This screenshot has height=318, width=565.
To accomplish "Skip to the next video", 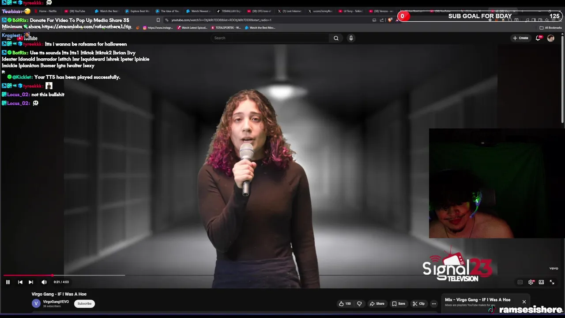I will click(x=31, y=282).
